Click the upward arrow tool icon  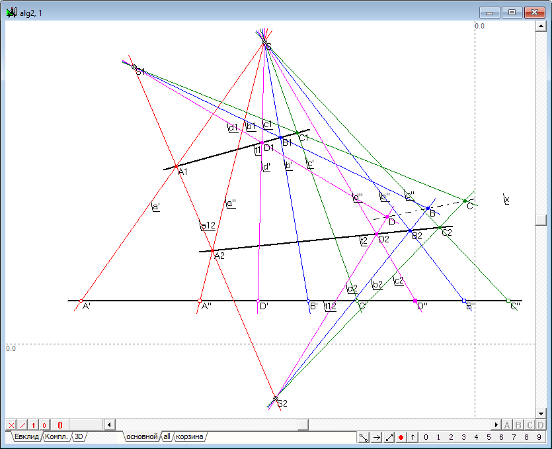click(x=413, y=437)
